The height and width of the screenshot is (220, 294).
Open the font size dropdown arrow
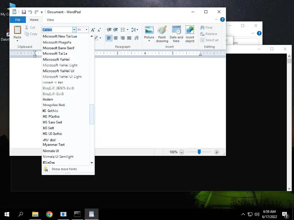[86, 30]
